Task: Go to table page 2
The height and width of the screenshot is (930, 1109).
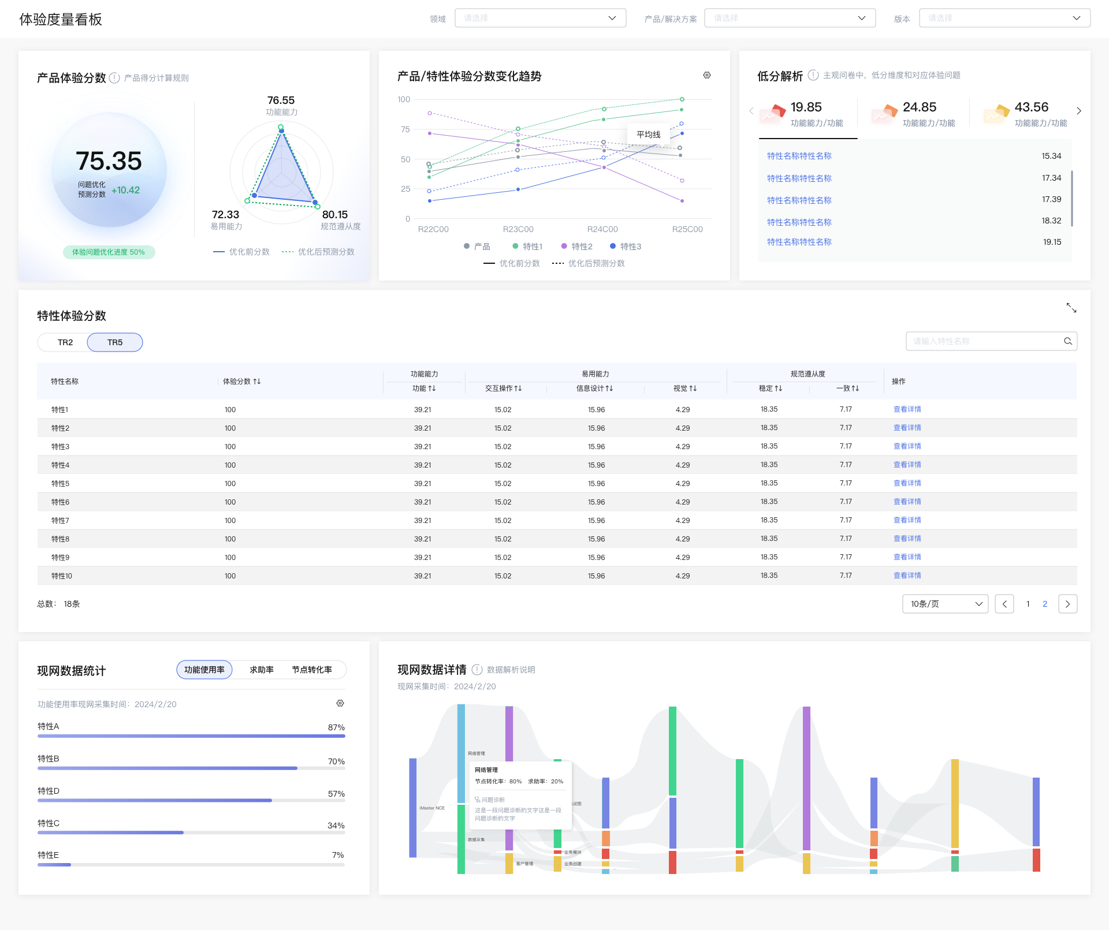Action: click(1045, 604)
